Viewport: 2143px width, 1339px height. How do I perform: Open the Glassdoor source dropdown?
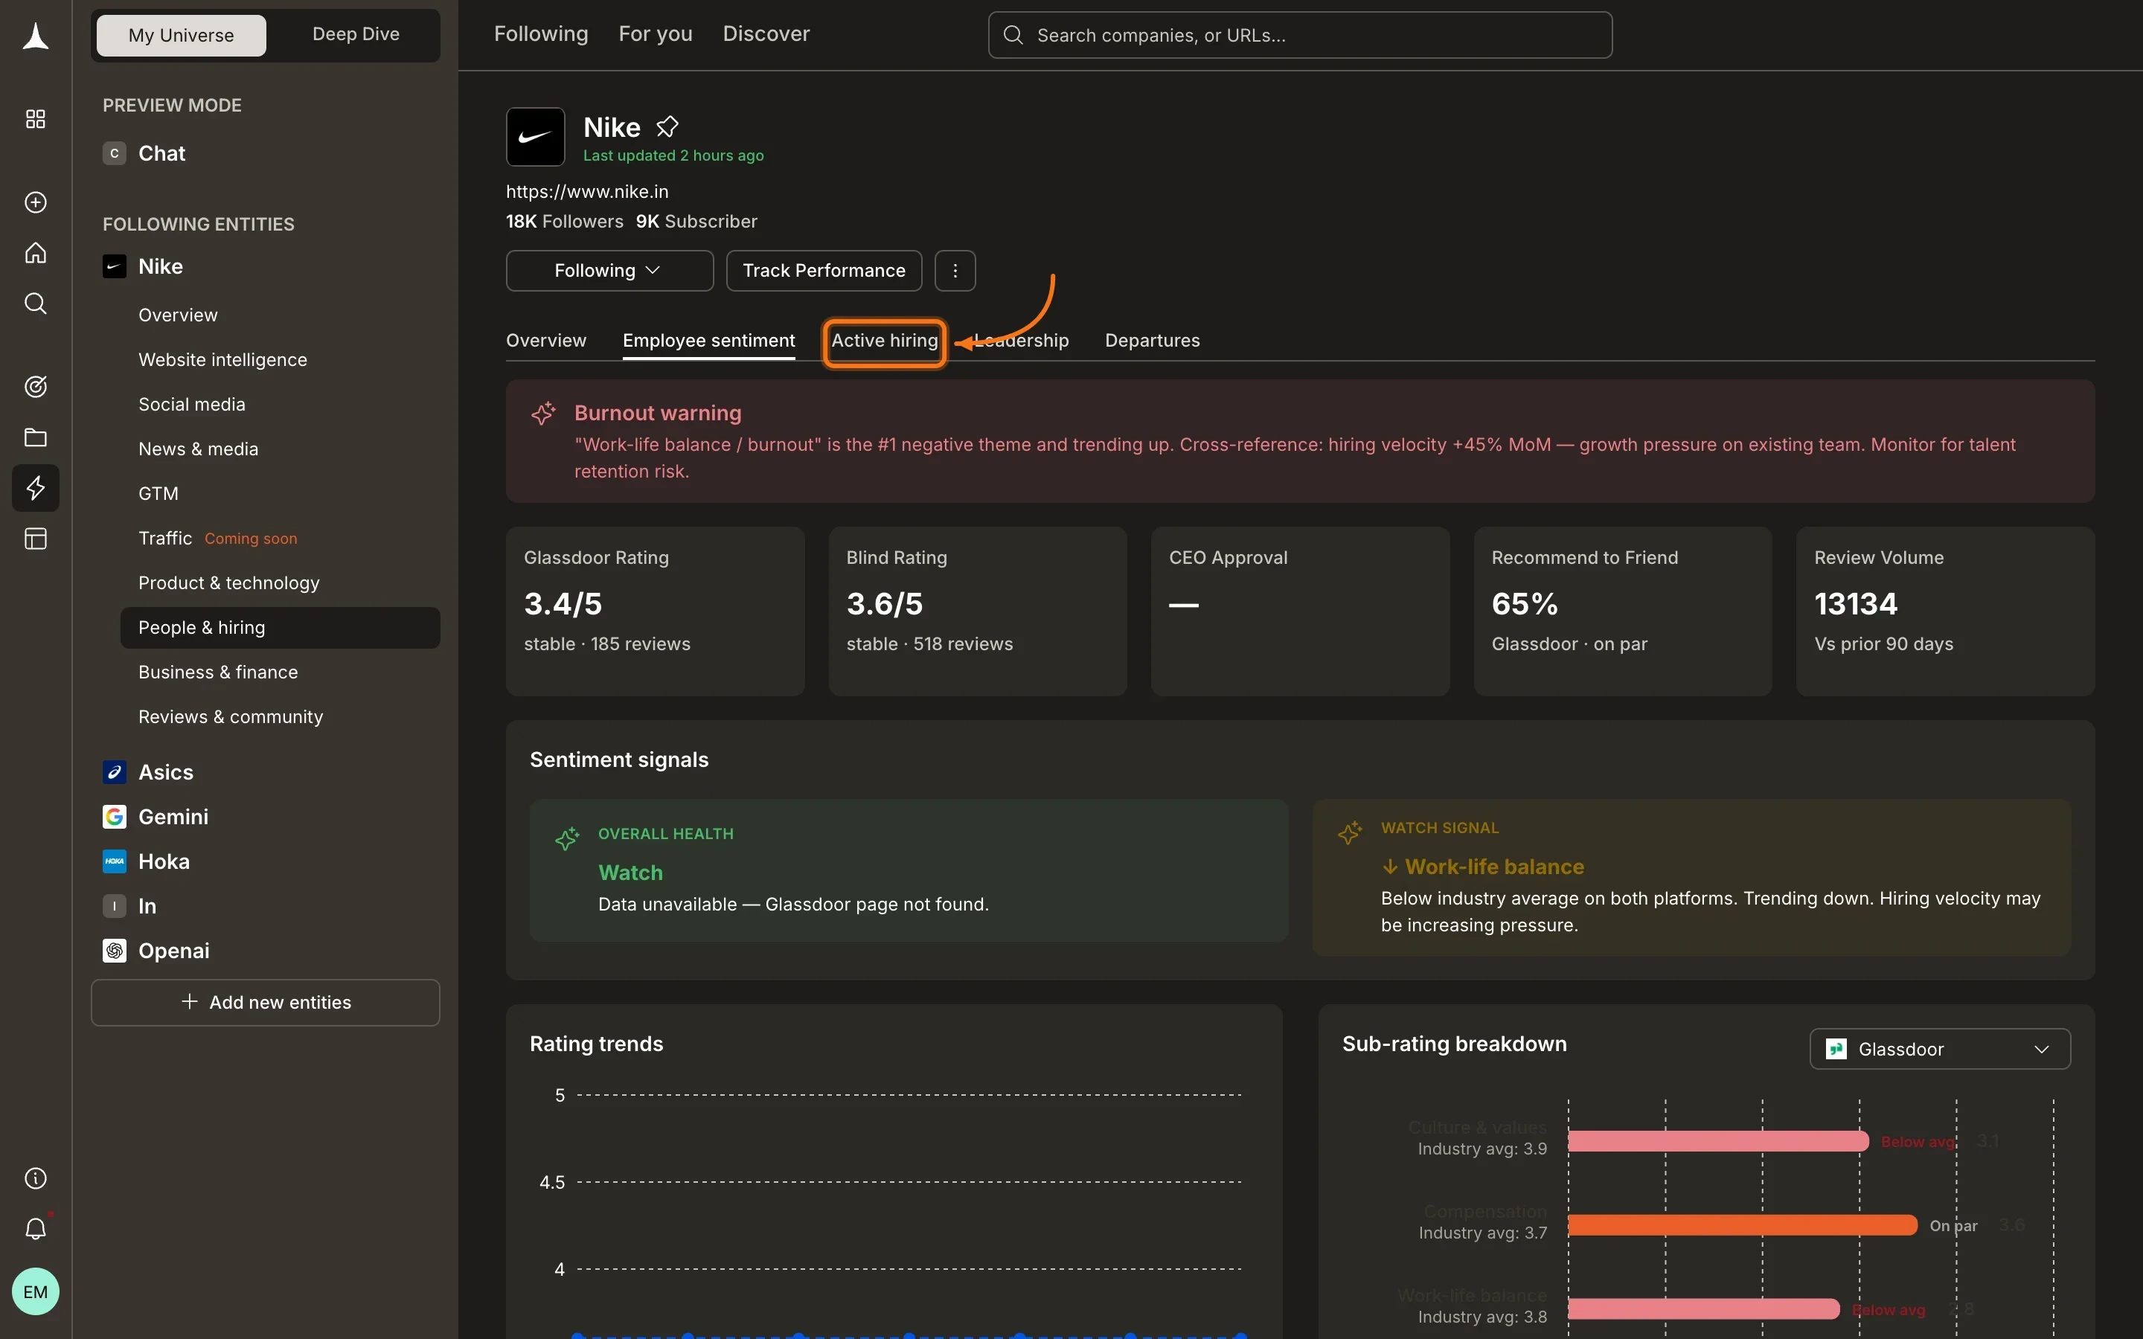coord(1940,1050)
